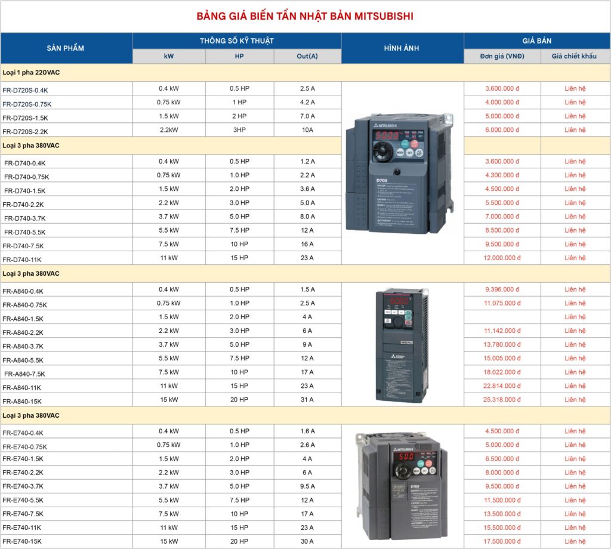
Task: Click the Out(A) column subheader
Action: 307,57
